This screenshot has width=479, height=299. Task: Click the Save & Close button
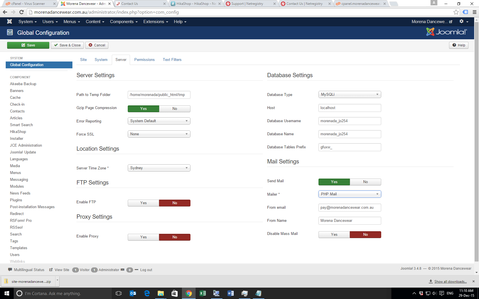pos(67,45)
